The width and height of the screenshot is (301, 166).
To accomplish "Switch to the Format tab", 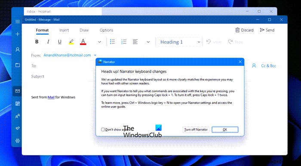I will (42, 30).
